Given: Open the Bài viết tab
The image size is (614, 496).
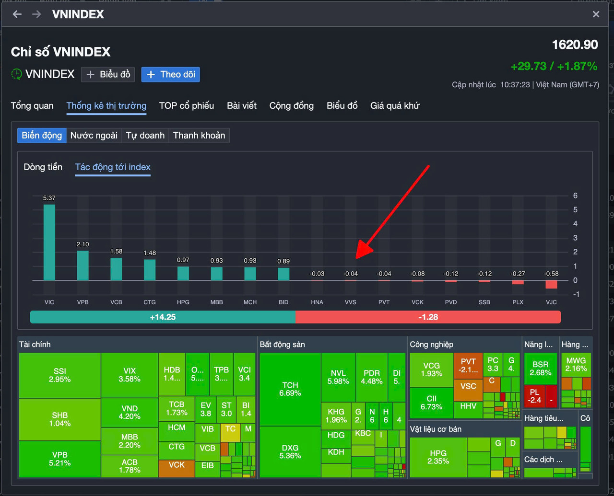Looking at the screenshot, I should (242, 105).
